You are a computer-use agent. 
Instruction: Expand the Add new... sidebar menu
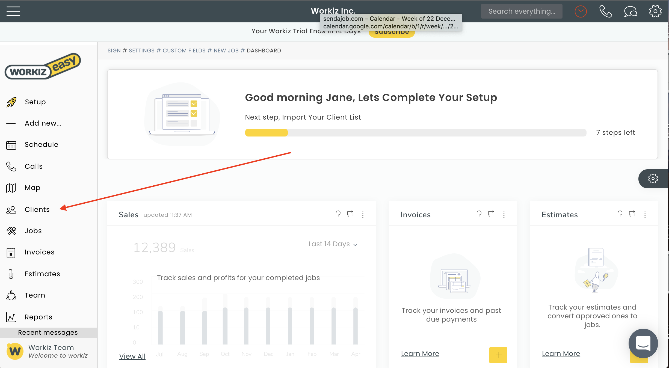pos(43,123)
